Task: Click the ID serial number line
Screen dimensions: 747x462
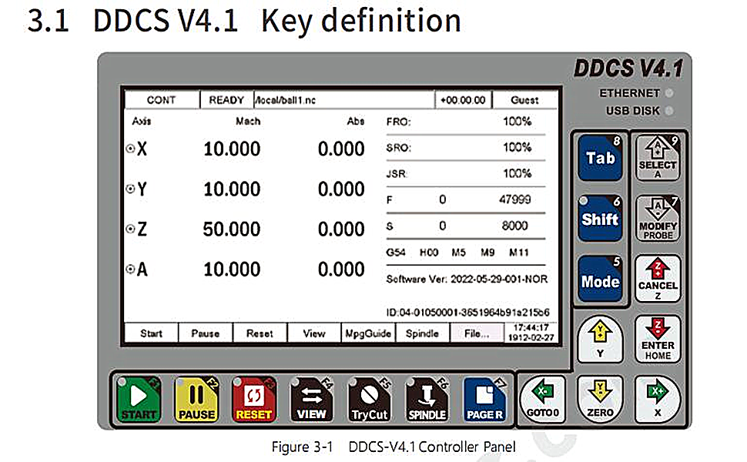Action: pyautogui.click(x=467, y=313)
